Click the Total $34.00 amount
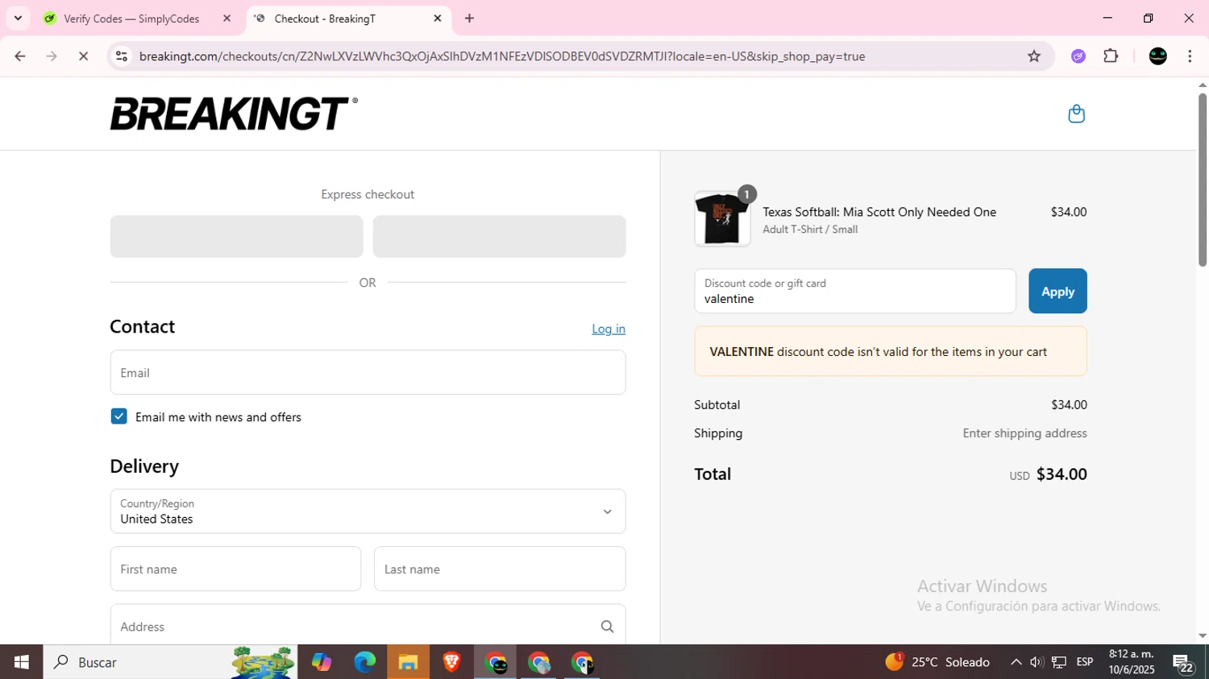 click(x=1062, y=474)
